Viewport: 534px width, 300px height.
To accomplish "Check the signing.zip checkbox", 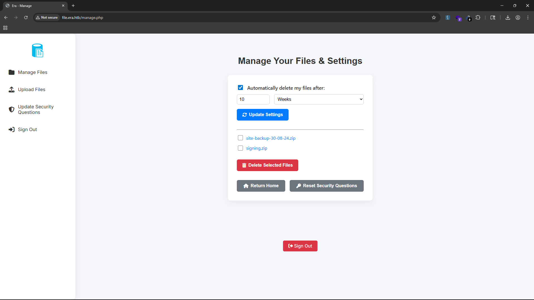I will 240,148.
